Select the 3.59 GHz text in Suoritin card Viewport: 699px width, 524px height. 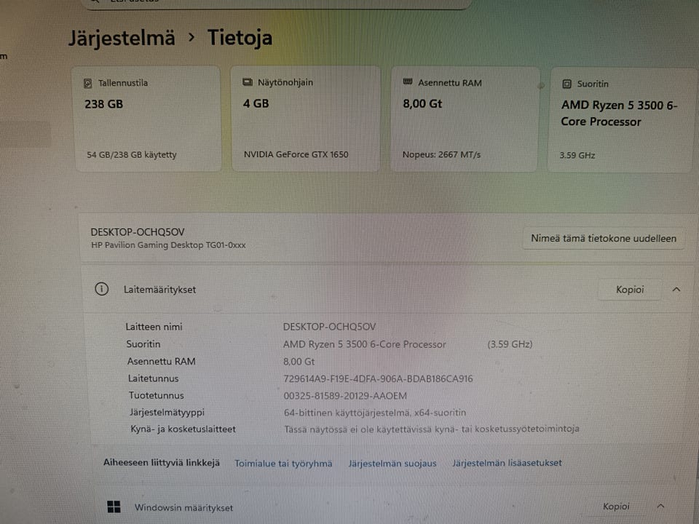(577, 156)
